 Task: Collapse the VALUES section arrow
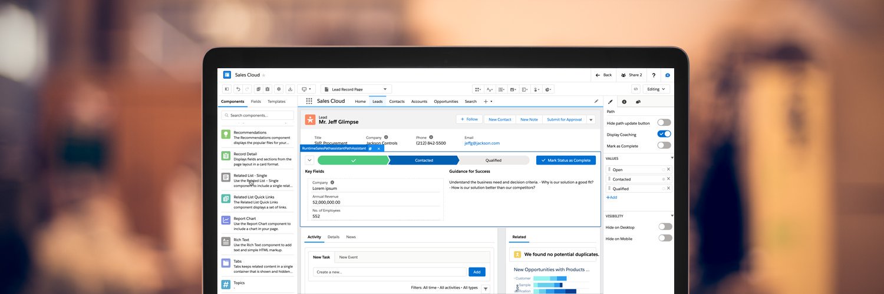pyautogui.click(x=672, y=158)
